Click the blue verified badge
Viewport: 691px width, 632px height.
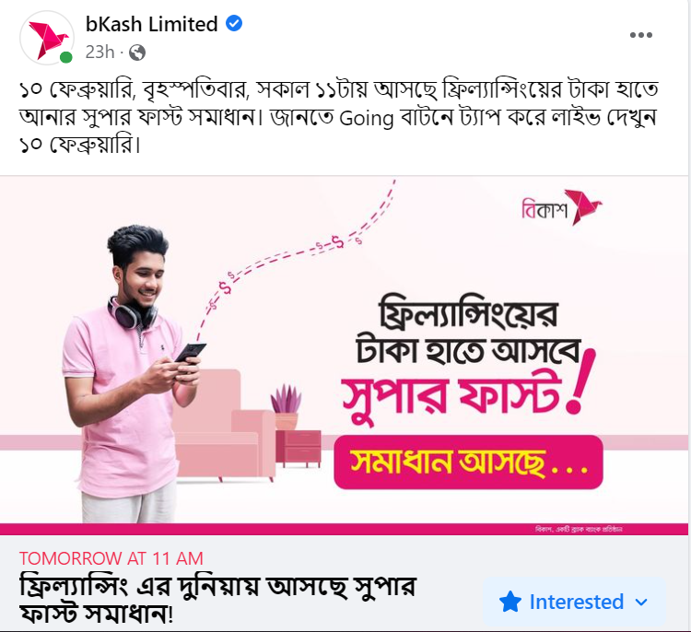[x=234, y=23]
